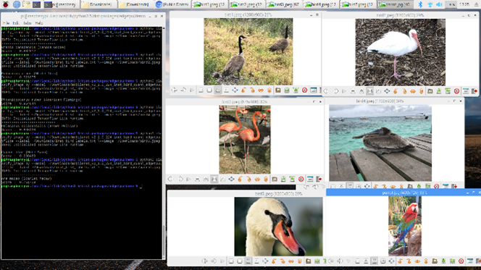Rotate bird1.jpeg counterclockwise
481x270 pixels.
[243, 90]
